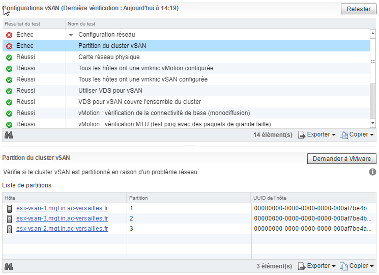379x275 pixels.
Task: Click success icon for vmknic vSAN configurée row
Action: coord(9,80)
